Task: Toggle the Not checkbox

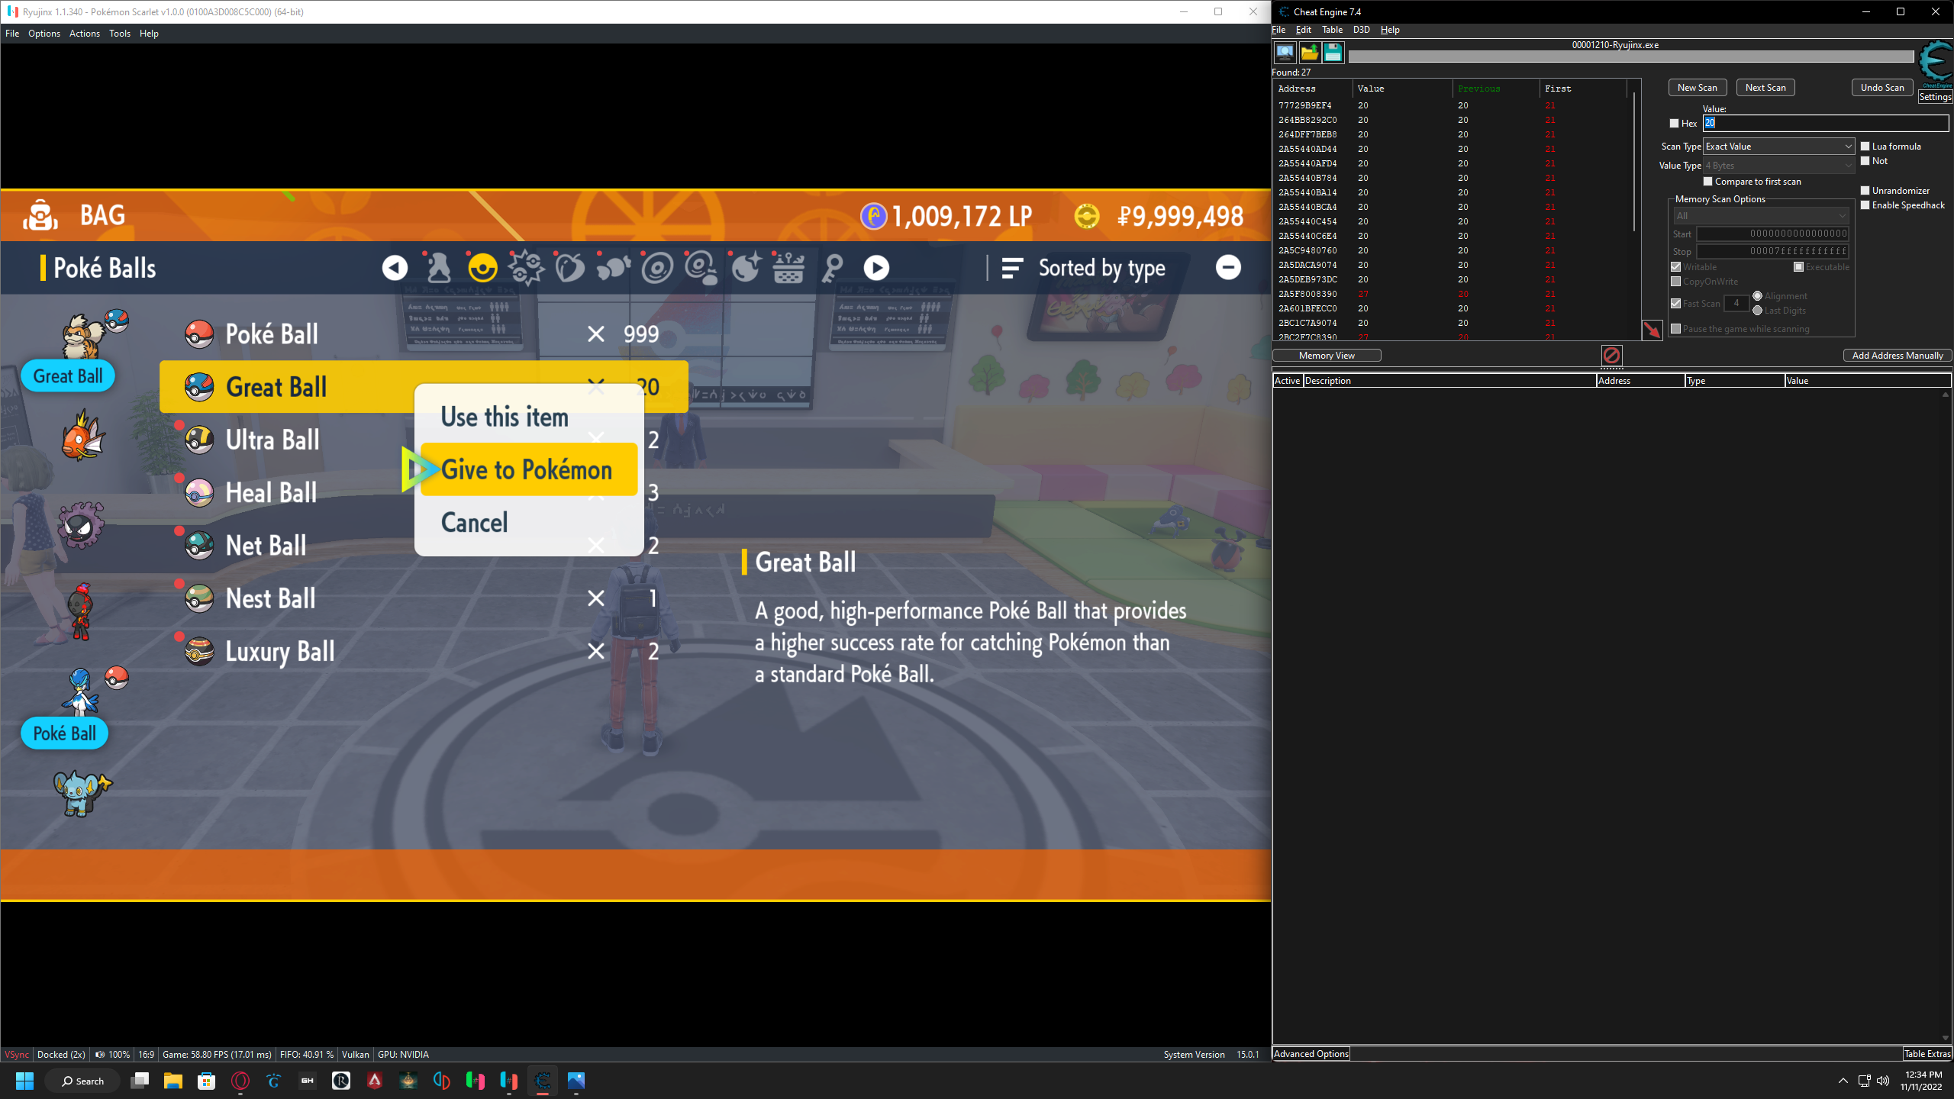Action: click(1865, 160)
